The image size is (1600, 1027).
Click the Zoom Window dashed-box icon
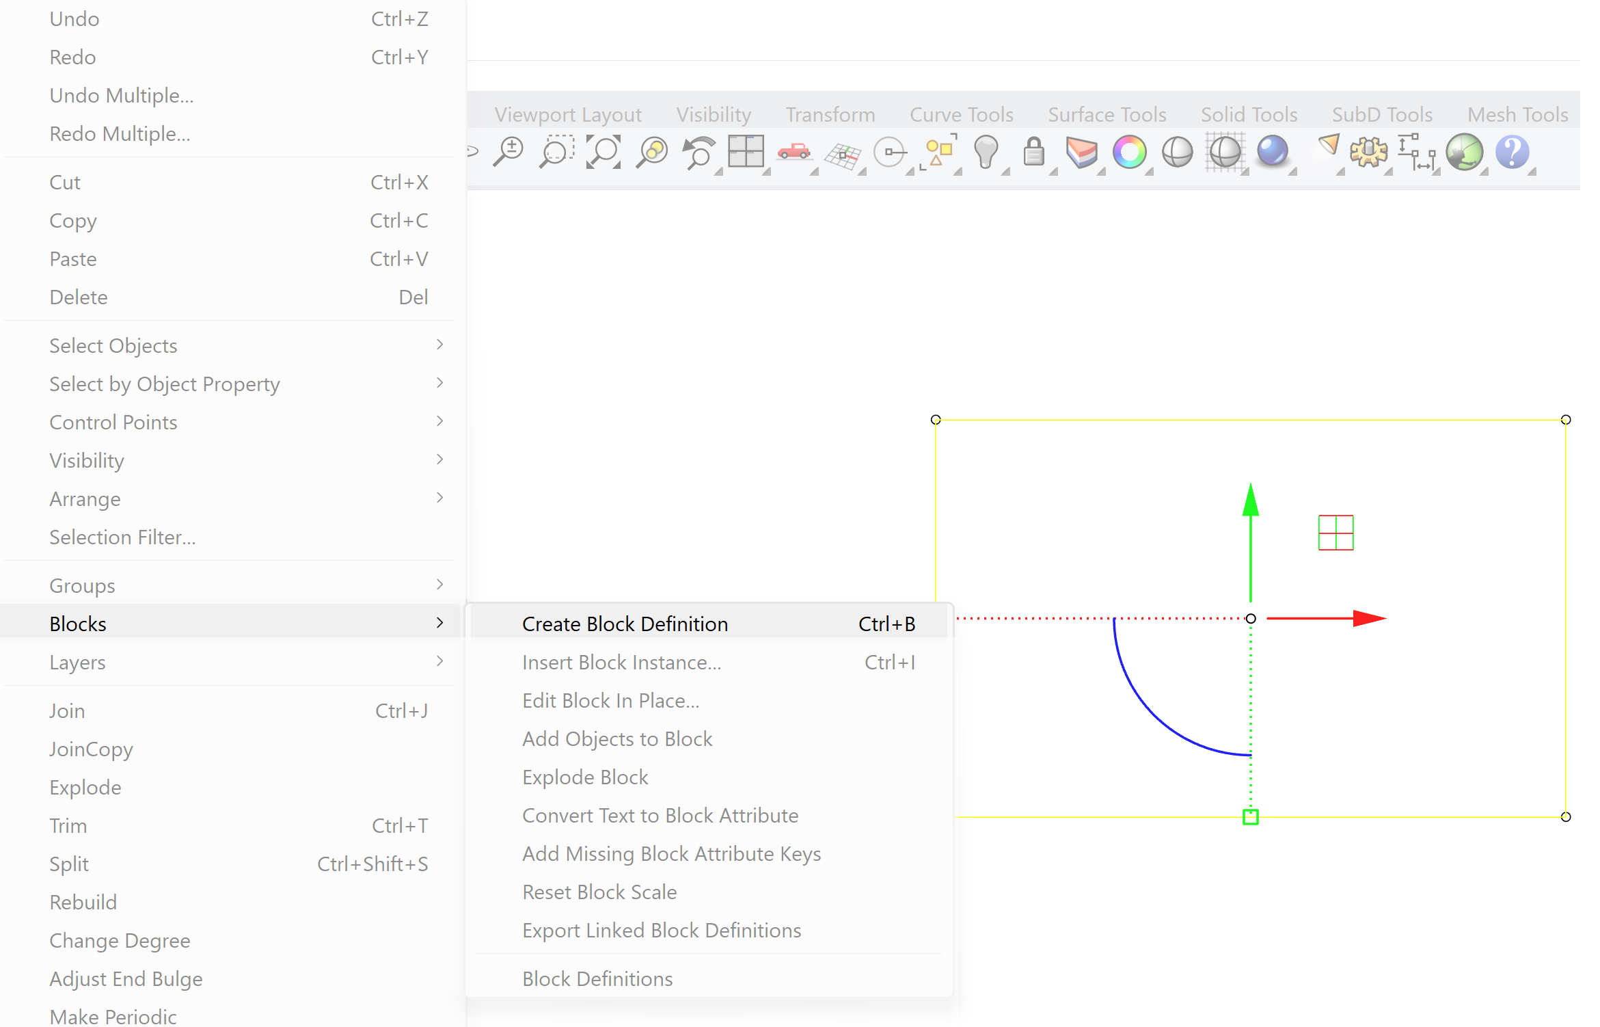[556, 152]
